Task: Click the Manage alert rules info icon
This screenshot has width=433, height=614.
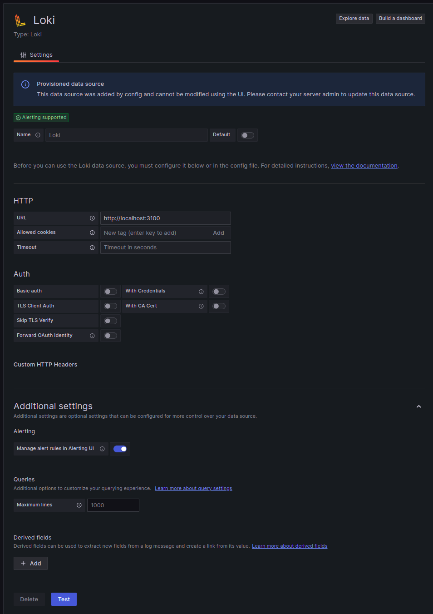Action: click(x=102, y=449)
